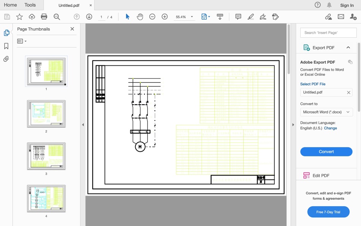
Task: Open thumbnail options menu dropdown
Action: pos(22,41)
